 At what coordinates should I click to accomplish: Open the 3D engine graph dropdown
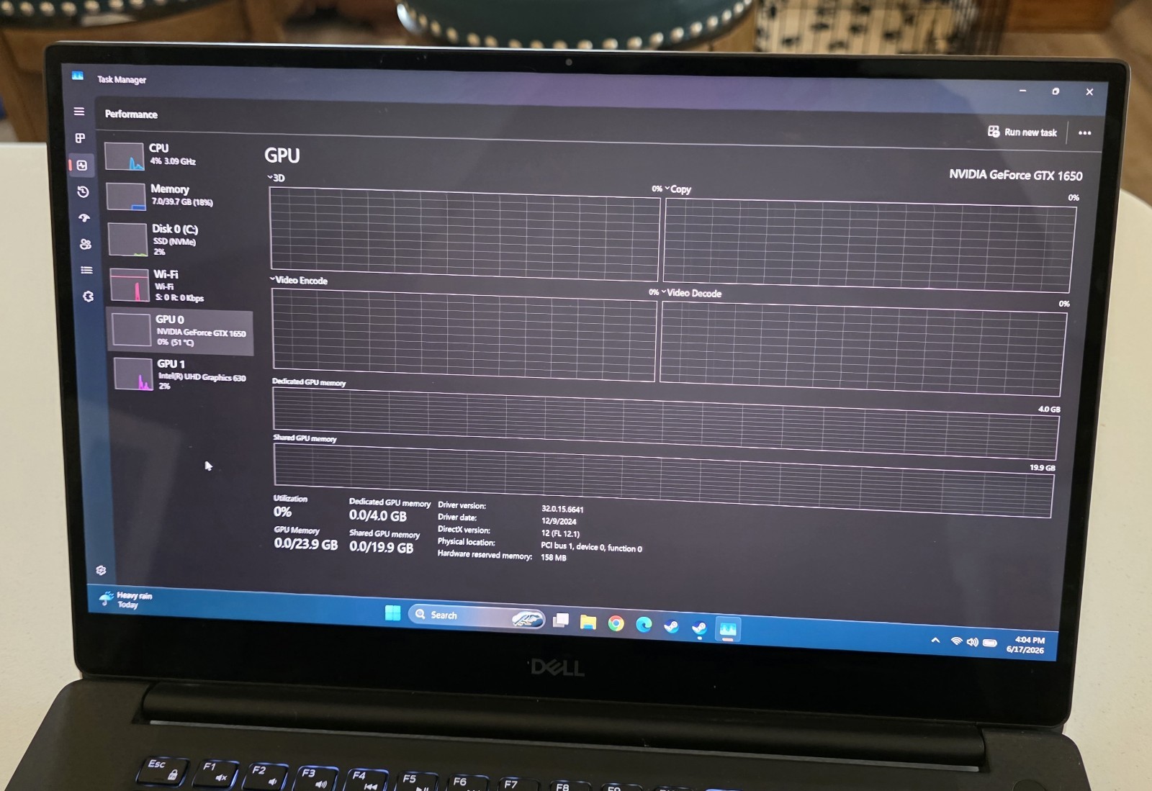[276, 178]
